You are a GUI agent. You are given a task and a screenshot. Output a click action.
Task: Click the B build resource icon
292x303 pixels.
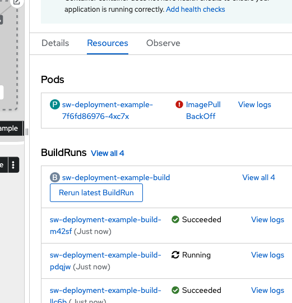[x=55, y=177]
